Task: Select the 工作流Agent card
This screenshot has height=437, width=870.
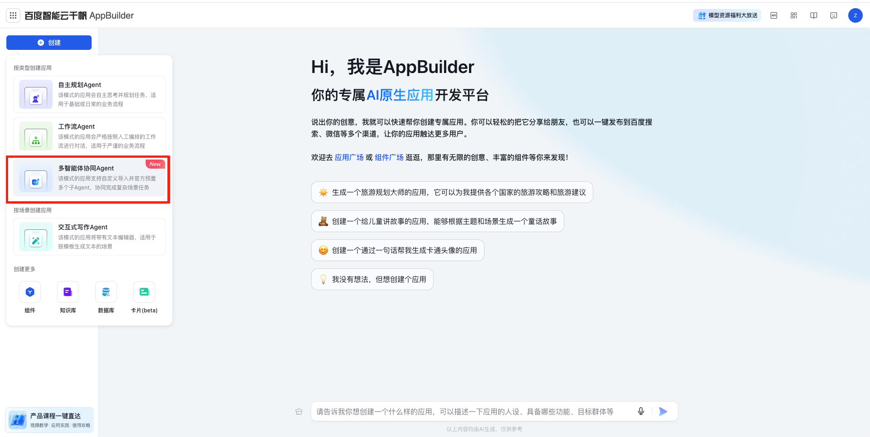Action: 89,136
